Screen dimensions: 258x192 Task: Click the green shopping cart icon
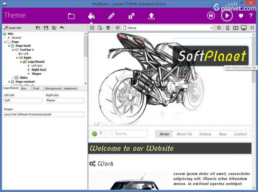point(94,134)
